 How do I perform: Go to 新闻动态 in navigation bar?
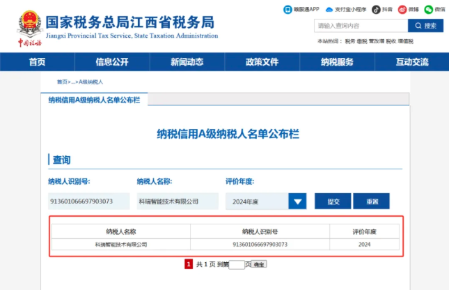click(187, 62)
